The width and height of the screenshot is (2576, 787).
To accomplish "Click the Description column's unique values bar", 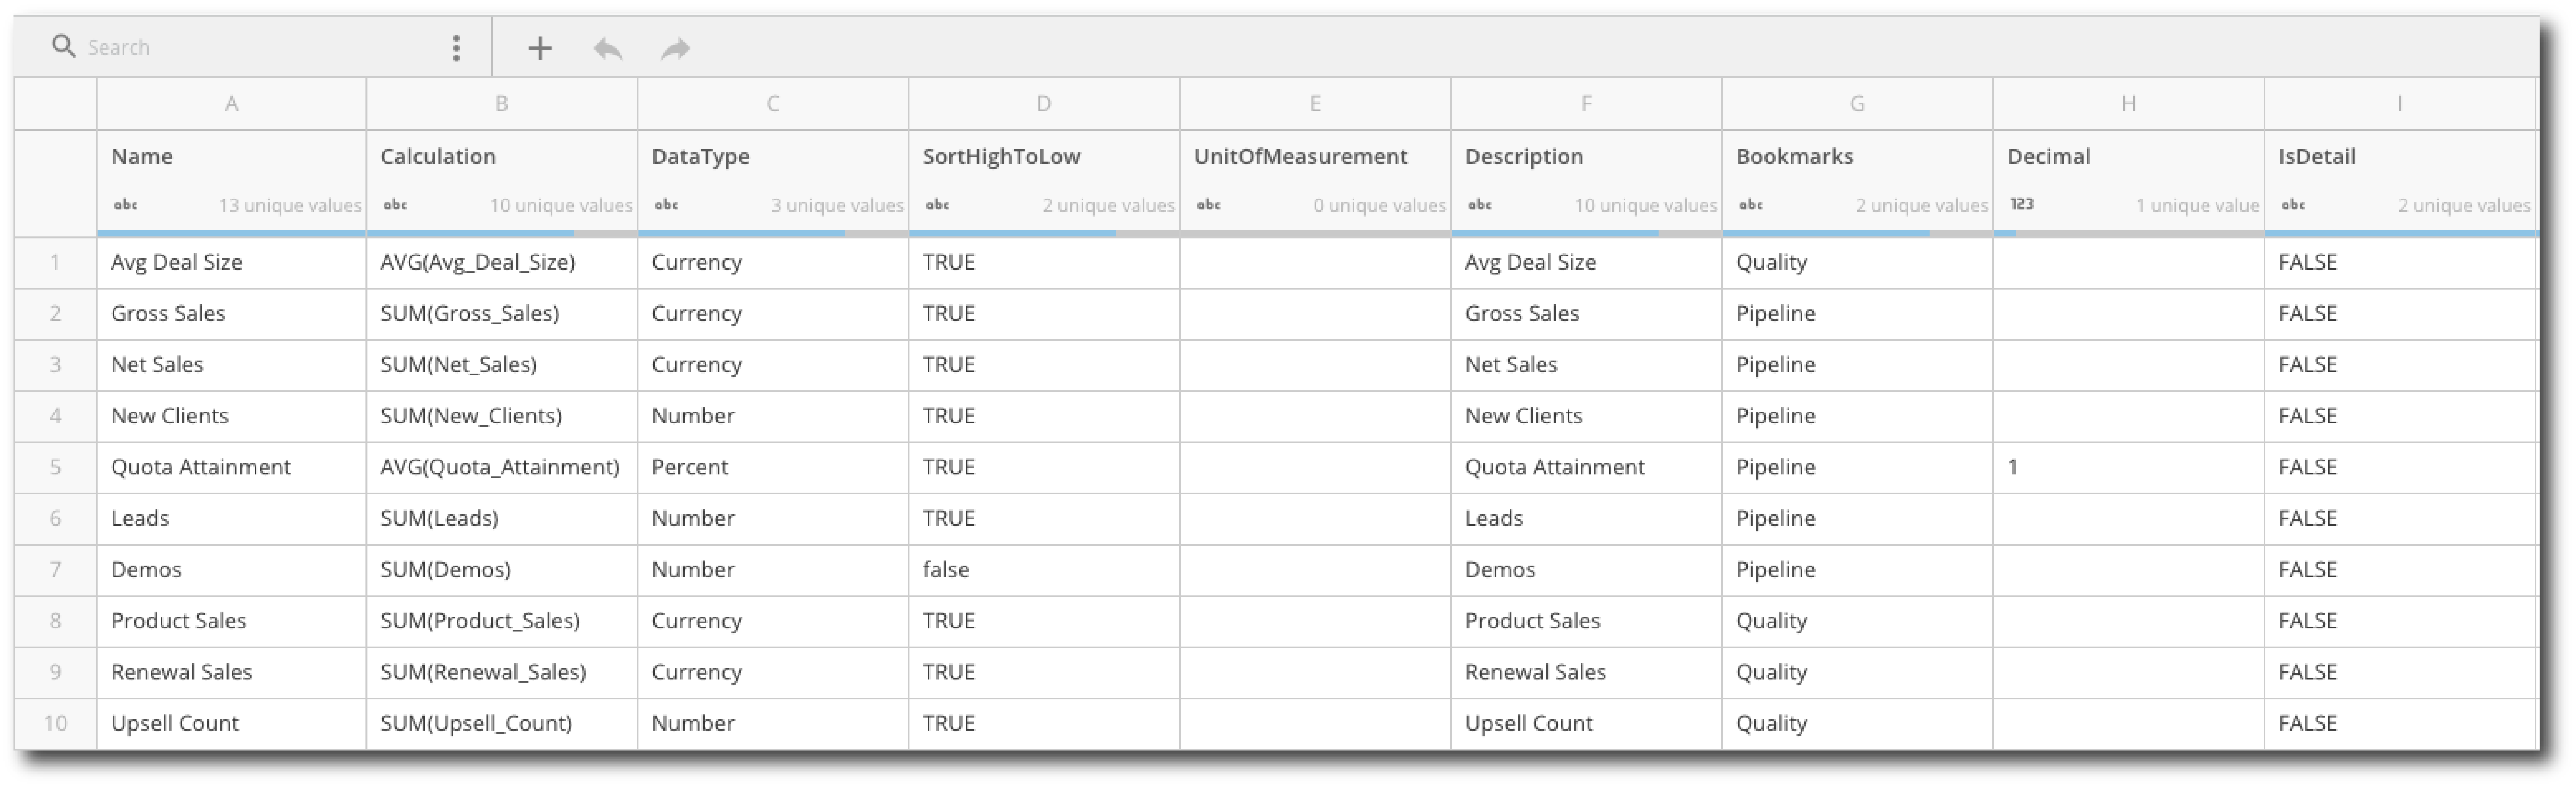I will (x=1586, y=233).
